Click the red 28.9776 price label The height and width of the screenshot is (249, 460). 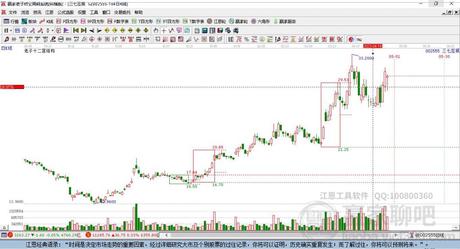point(12,87)
